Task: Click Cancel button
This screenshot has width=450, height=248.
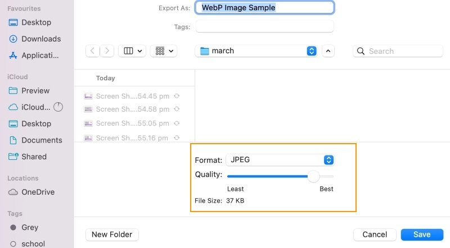Action: tap(375, 235)
